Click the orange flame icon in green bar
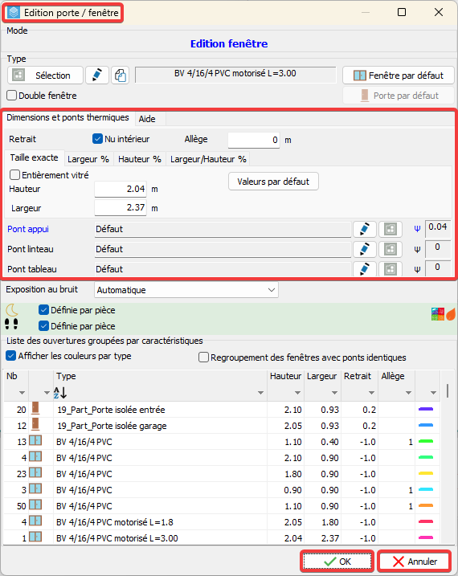Viewport: 458px width, 576px height. point(451,314)
